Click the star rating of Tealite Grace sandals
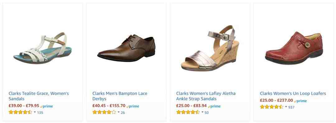 pyautogui.click(x=20, y=112)
